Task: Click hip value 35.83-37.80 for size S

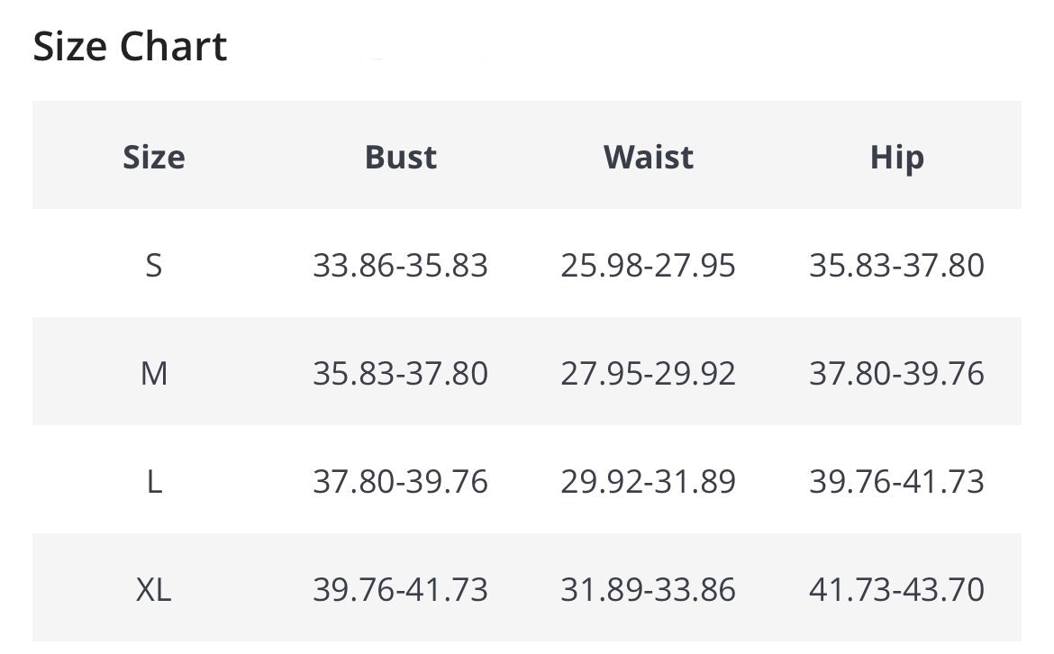Action: point(896,266)
